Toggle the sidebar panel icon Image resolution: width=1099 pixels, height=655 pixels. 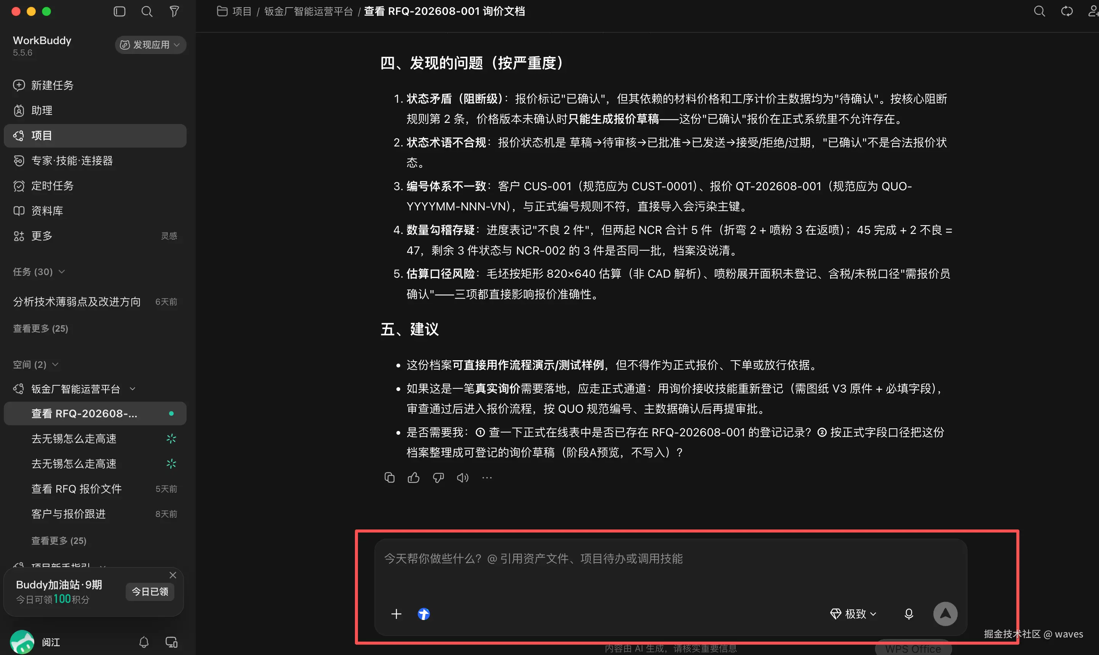[119, 11]
